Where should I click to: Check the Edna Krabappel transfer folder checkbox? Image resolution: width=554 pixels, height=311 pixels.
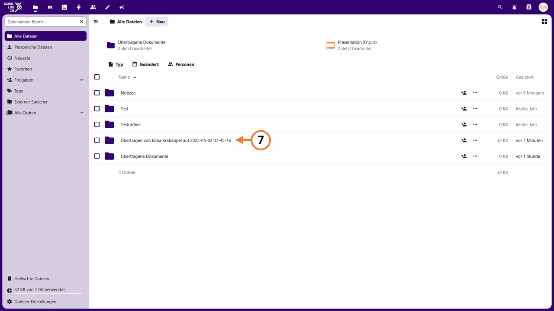pos(97,140)
